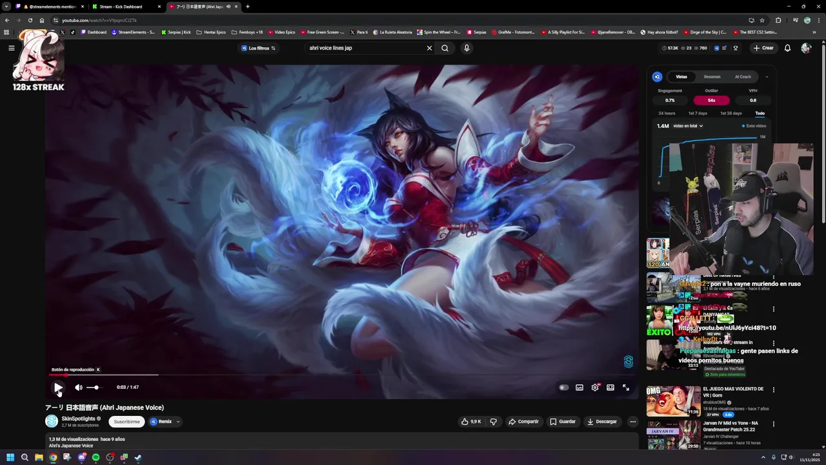Screen dimensions: 826x465
Task: Click the Compartir share button
Action: (x=523, y=422)
